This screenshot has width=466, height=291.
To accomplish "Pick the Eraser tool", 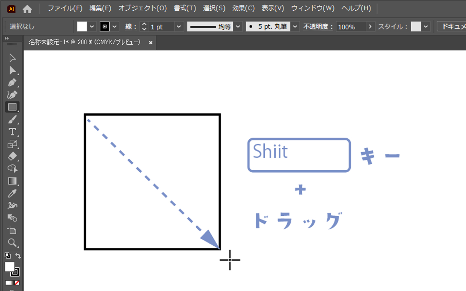I will click(12, 156).
